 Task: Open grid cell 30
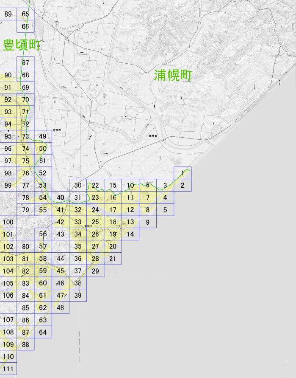point(78,185)
